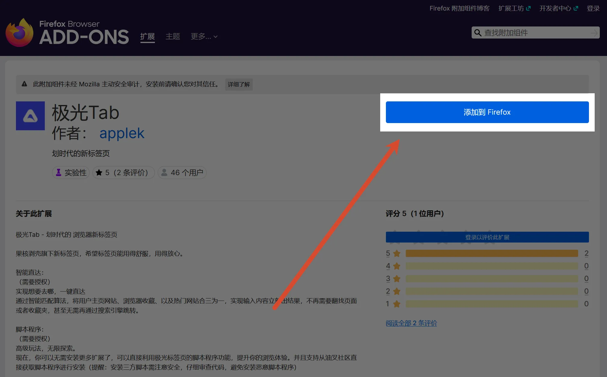
Task: Click the 4-star rating bar
Action: click(x=492, y=266)
